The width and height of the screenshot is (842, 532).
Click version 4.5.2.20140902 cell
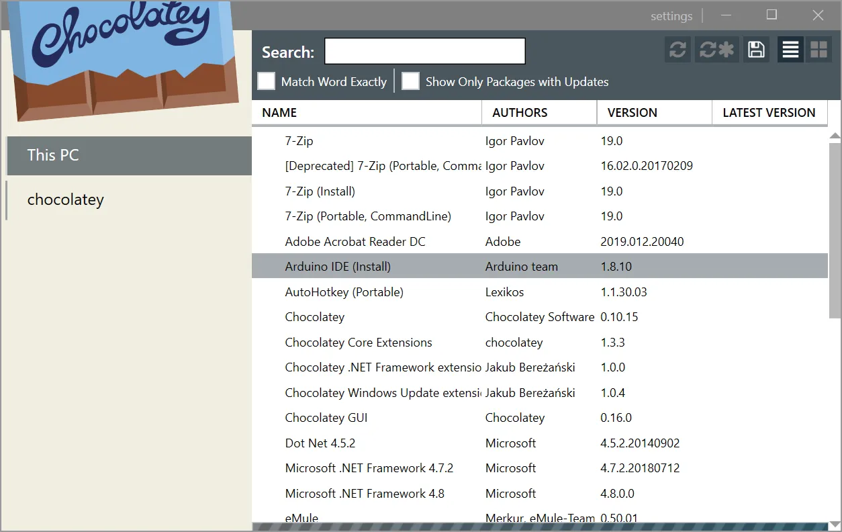pos(640,443)
